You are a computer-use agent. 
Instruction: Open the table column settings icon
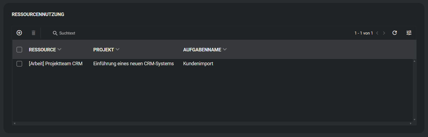point(409,33)
